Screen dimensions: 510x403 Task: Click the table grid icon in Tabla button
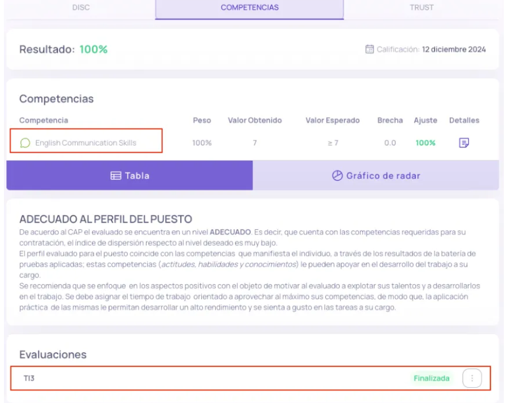pyautogui.click(x=116, y=176)
